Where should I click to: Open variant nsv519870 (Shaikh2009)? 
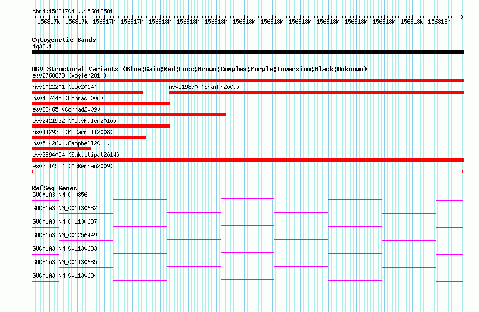coord(204,87)
